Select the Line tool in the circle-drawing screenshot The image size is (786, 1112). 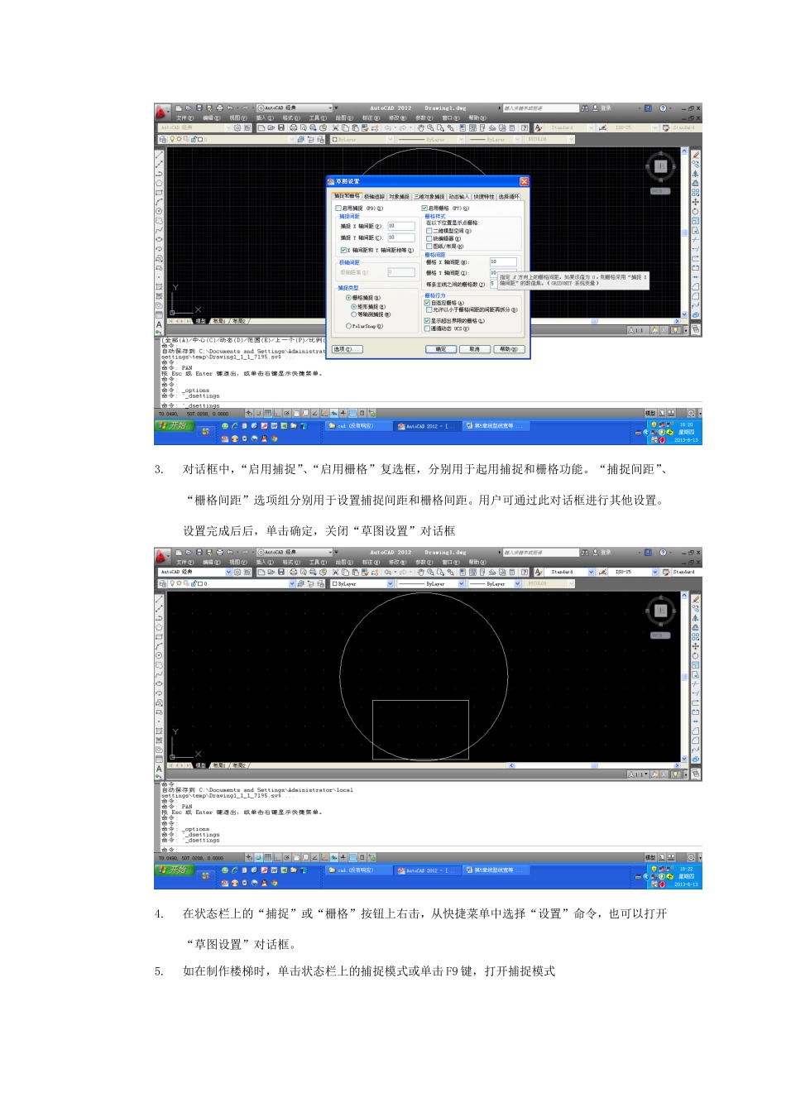(159, 599)
